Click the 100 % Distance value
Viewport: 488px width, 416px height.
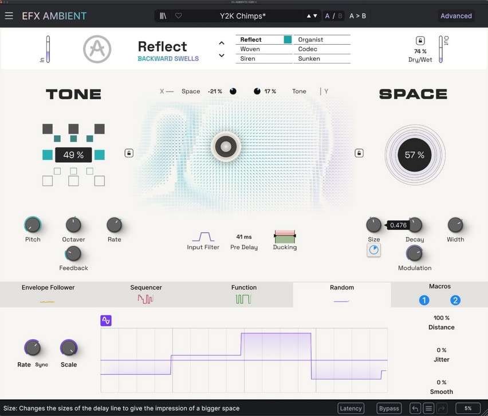(441, 318)
